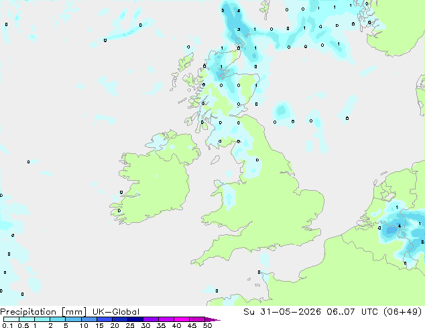
Task: Click the '45' legend scale label
Action: point(192,325)
